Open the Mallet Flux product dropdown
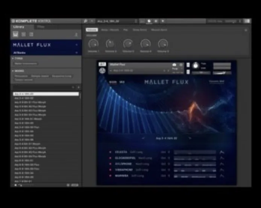This screenshot has height=208, width=261. (x=77, y=45)
